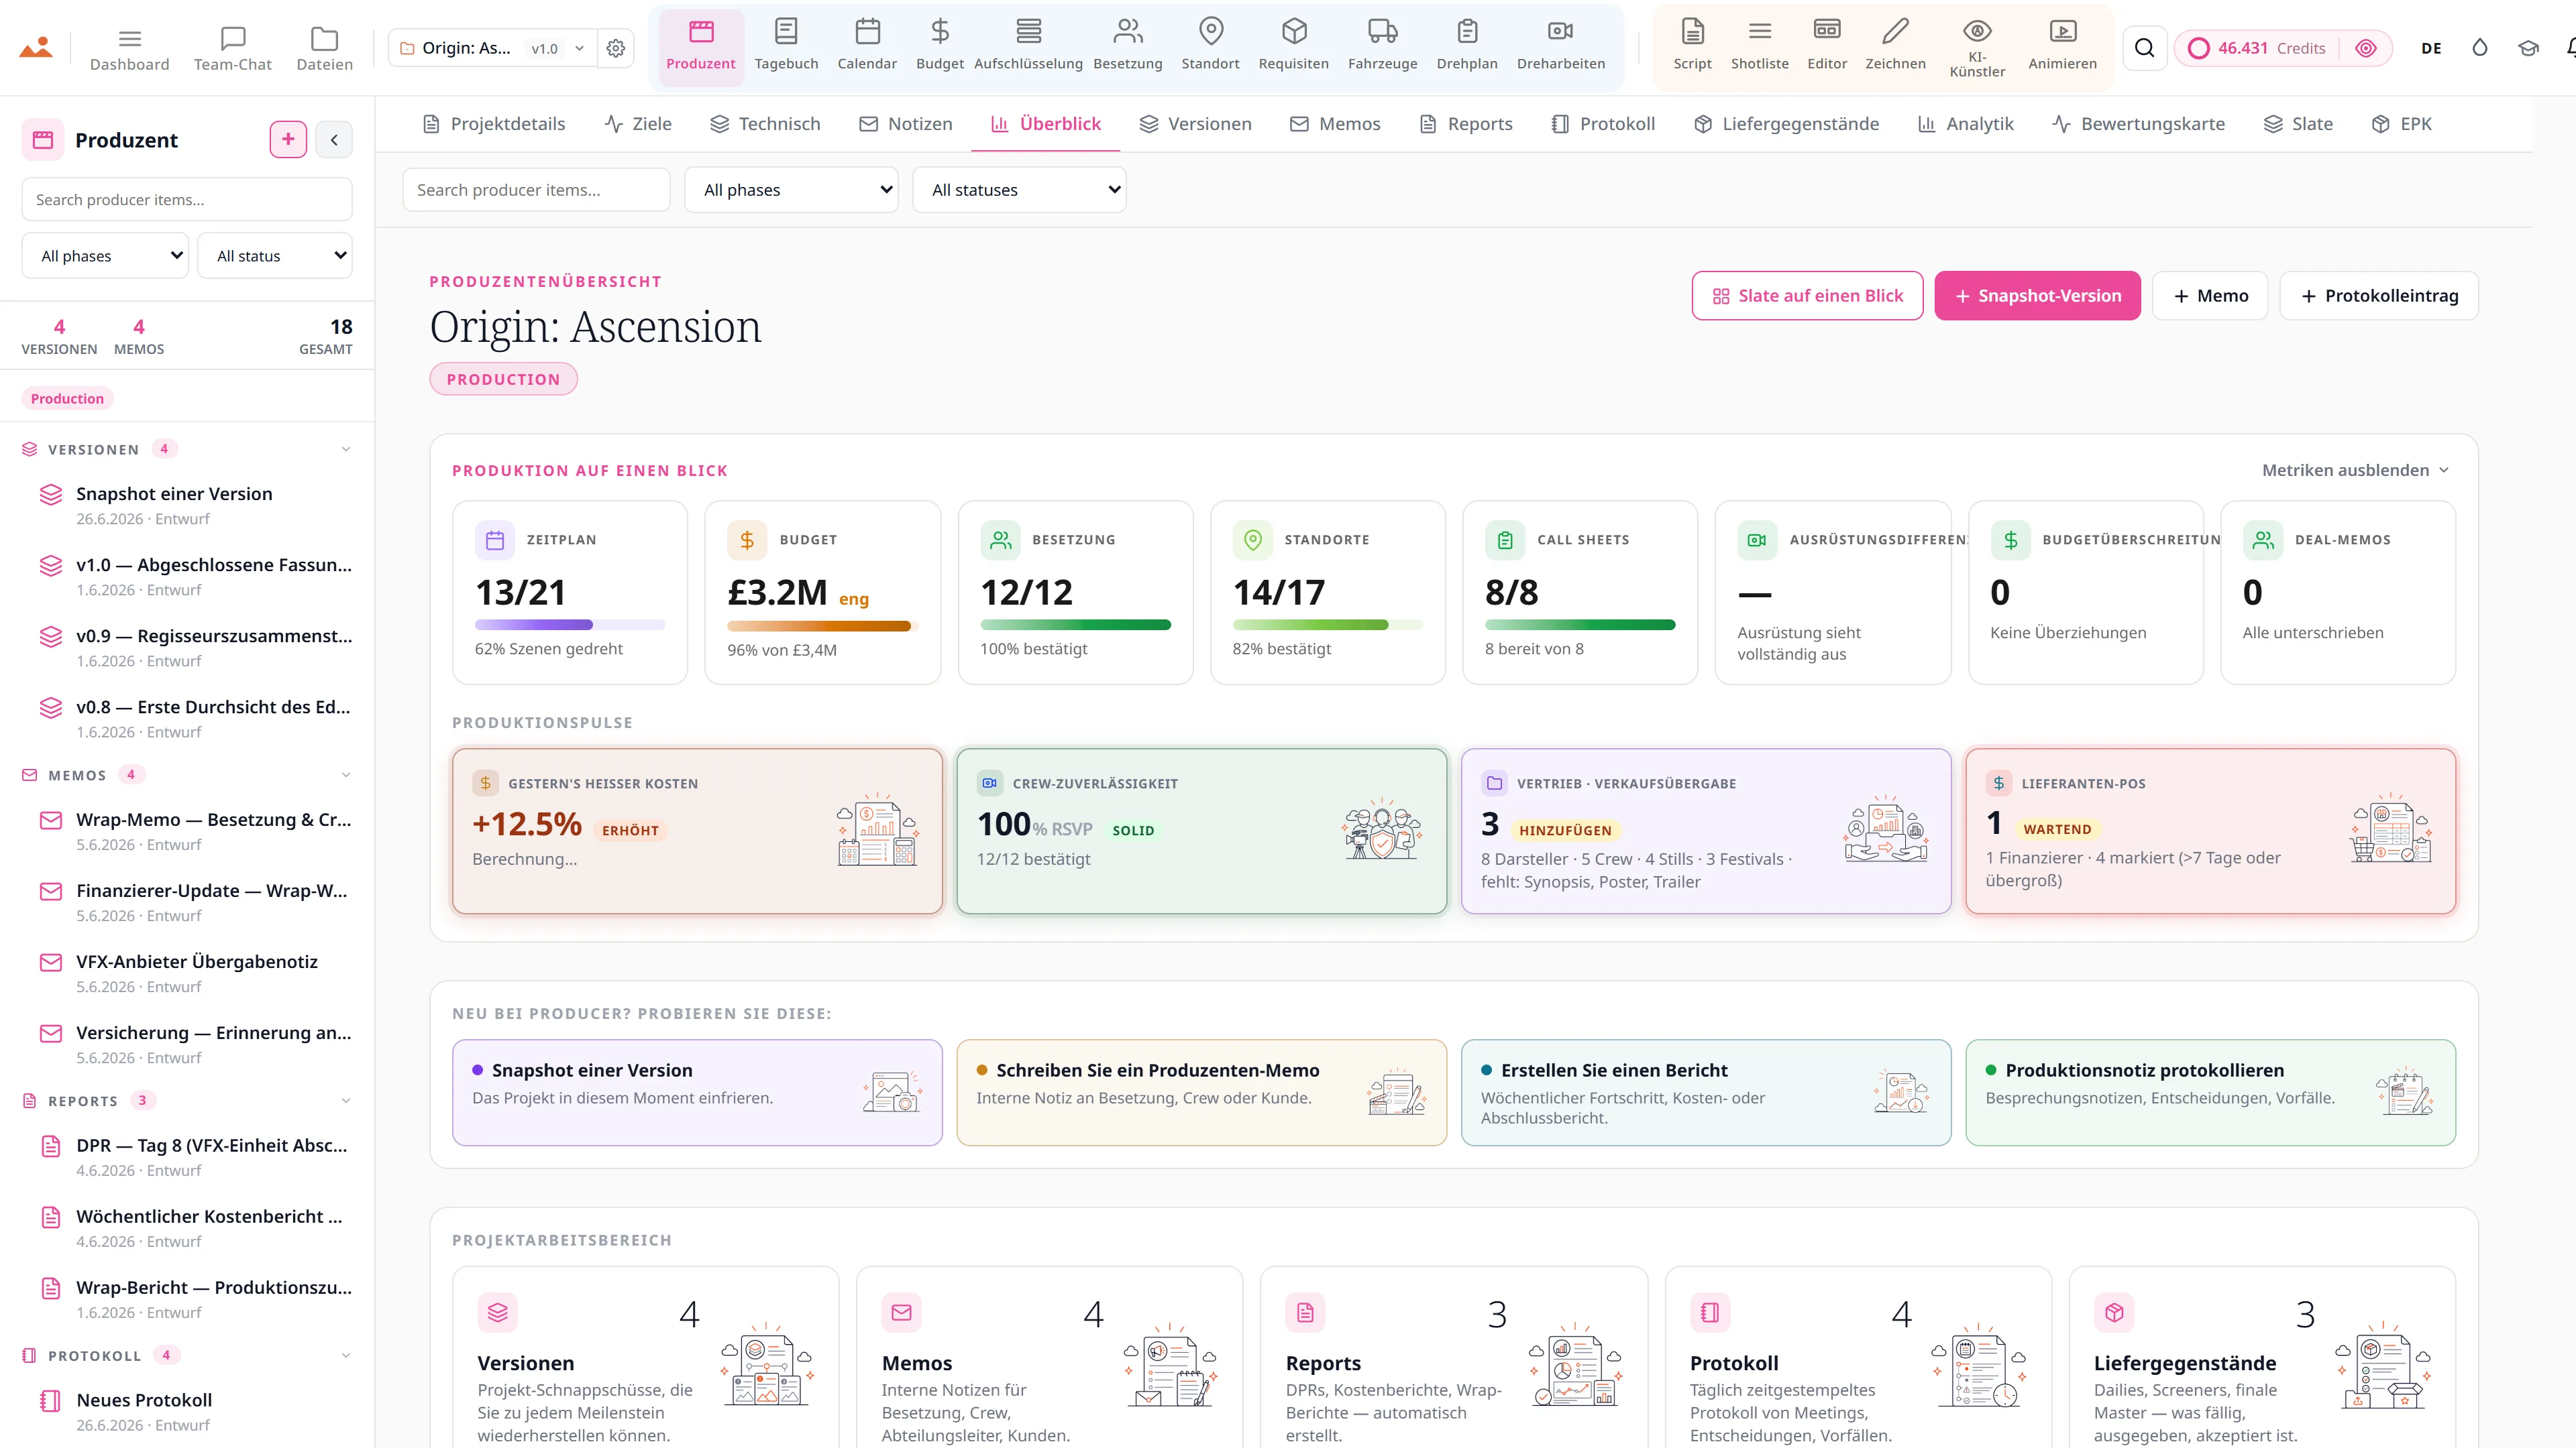The width and height of the screenshot is (2576, 1448).
Task: Switch language with DE toggle
Action: pyautogui.click(x=2432, y=48)
